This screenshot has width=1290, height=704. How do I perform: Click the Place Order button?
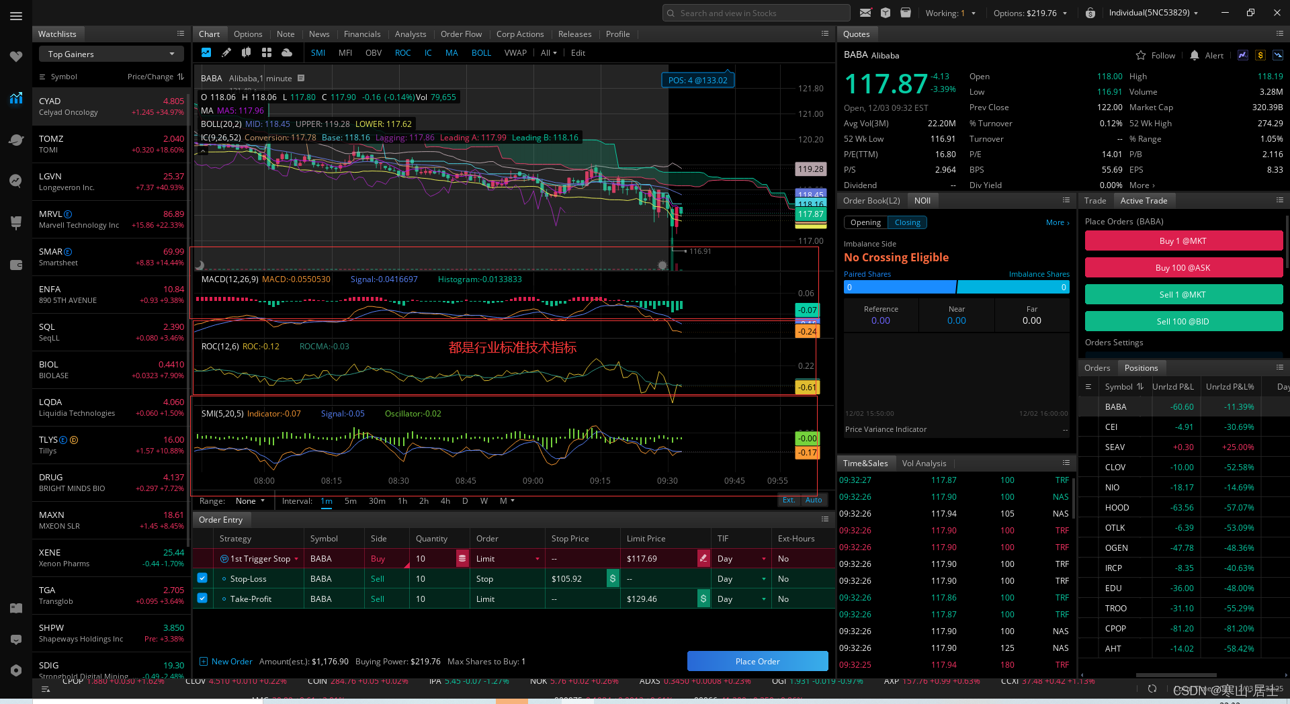pyautogui.click(x=757, y=661)
